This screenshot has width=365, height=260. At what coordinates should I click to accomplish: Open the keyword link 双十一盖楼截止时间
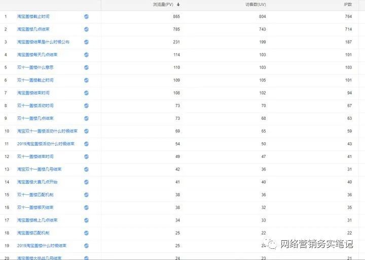coord(35,80)
